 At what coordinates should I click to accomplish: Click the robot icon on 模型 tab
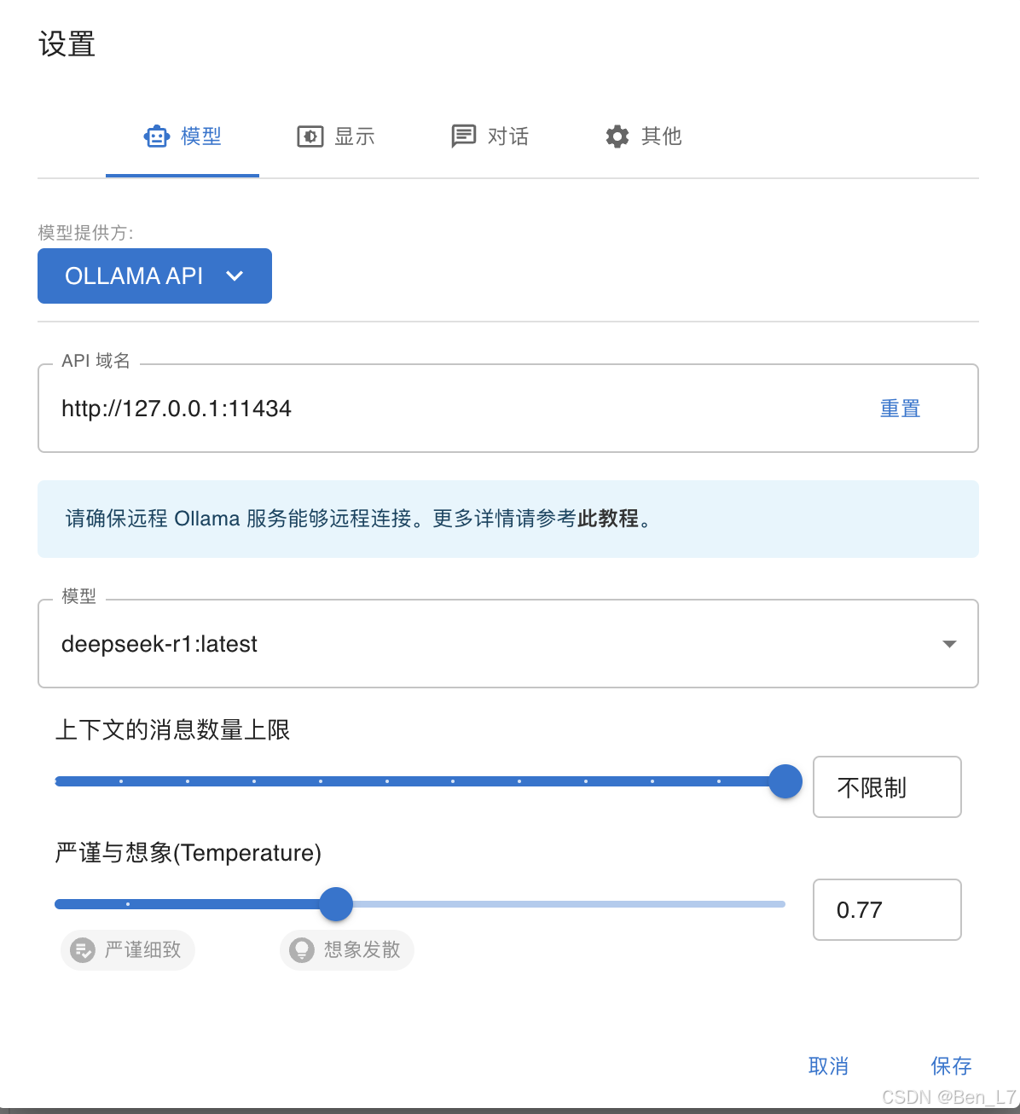coord(157,136)
